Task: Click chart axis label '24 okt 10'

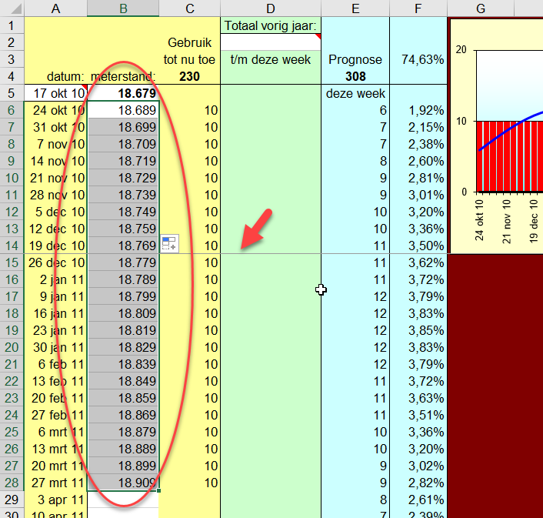Action: coord(479,220)
